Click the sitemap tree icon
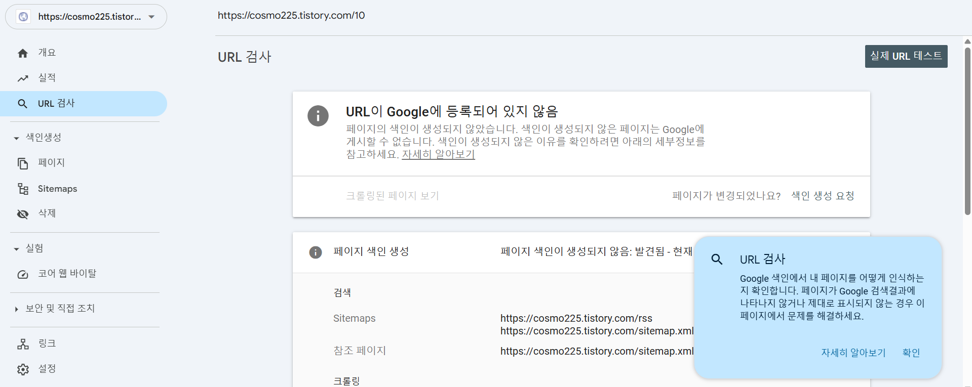This screenshot has width=972, height=387. (23, 189)
